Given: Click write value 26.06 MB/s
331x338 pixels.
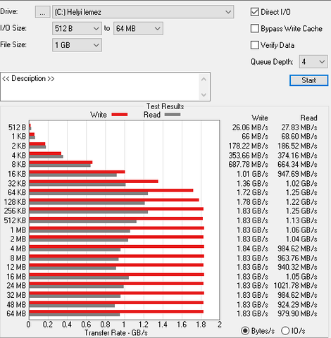Looking at the screenshot, I should [250, 127].
